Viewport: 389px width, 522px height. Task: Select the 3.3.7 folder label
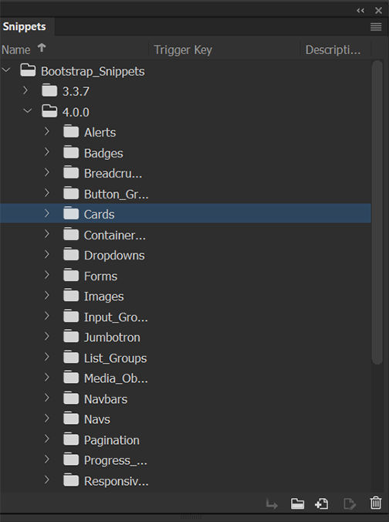tap(76, 92)
